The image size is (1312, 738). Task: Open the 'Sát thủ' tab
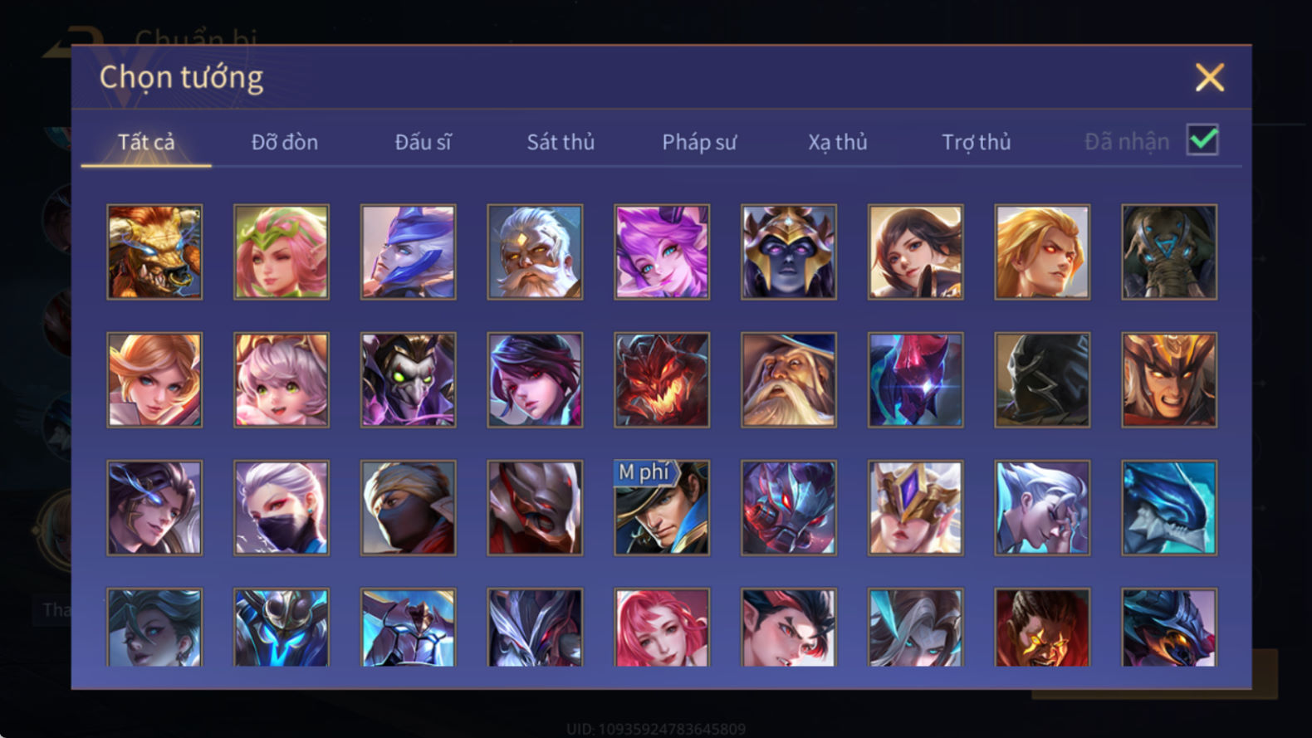coord(561,142)
